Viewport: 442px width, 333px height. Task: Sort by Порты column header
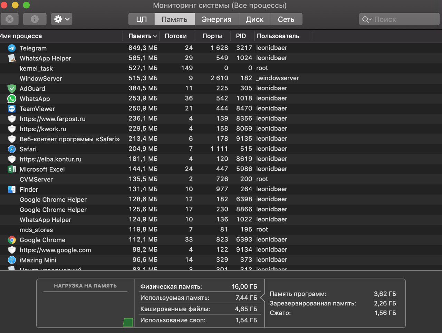[212, 36]
